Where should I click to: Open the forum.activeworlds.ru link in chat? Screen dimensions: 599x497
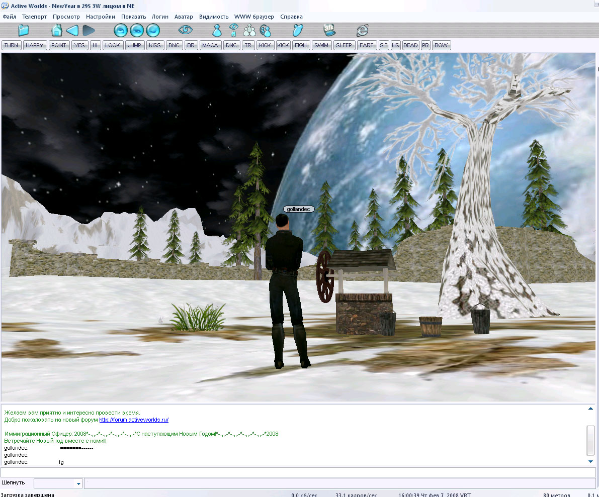click(x=134, y=420)
